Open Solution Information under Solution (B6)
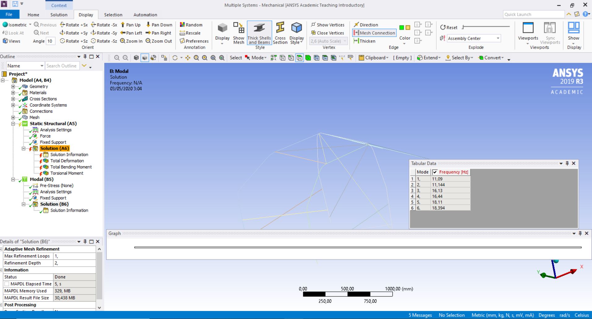This screenshot has width=592, height=319. click(x=69, y=210)
